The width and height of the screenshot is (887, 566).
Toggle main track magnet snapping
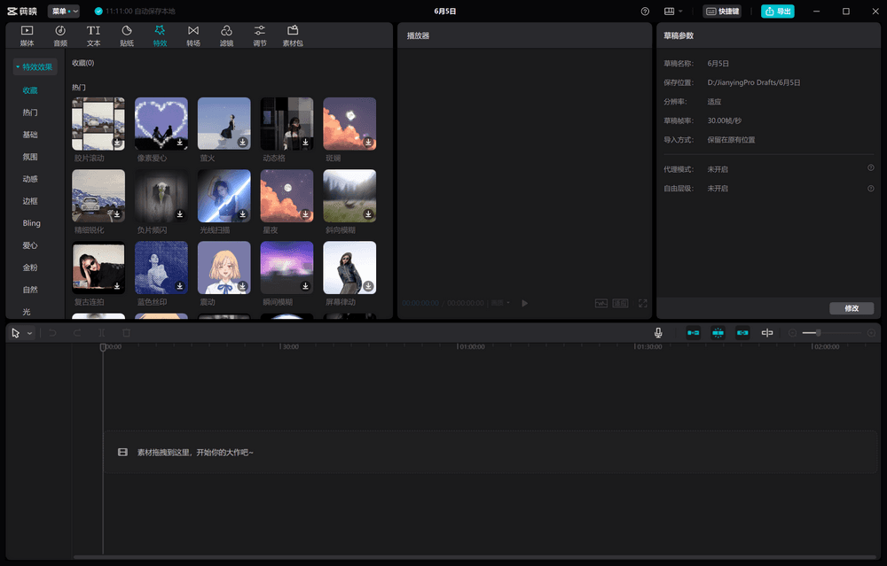(693, 333)
